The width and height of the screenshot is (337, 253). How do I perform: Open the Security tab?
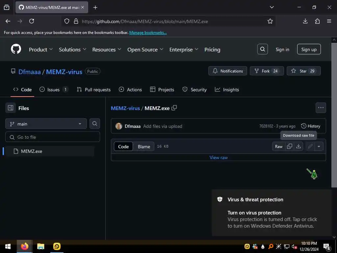pos(194,90)
